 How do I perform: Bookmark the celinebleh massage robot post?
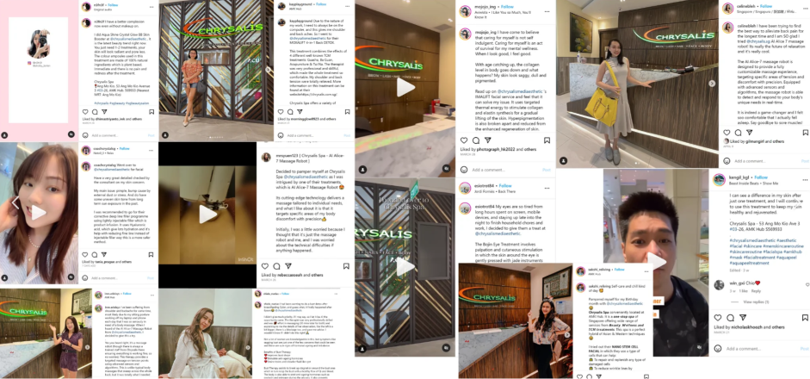(806, 133)
